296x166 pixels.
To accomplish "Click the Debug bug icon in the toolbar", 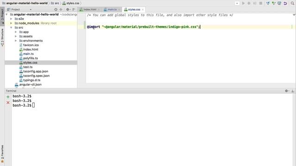I will coord(249,3).
